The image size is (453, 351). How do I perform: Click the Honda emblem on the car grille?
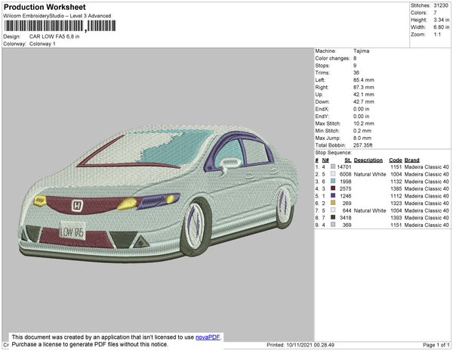click(77, 205)
